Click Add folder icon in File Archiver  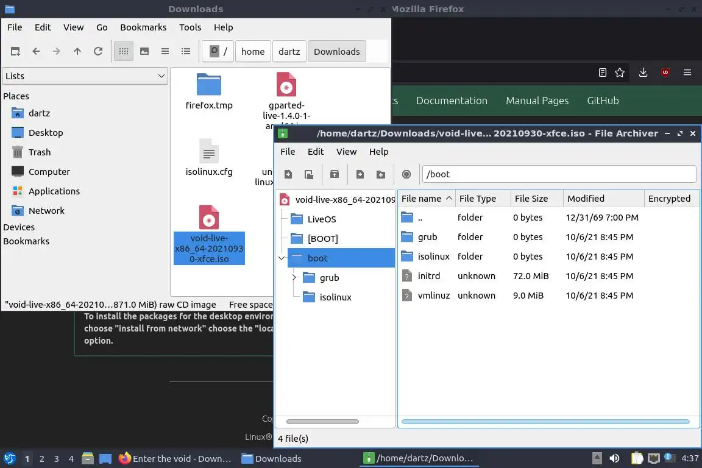click(380, 174)
